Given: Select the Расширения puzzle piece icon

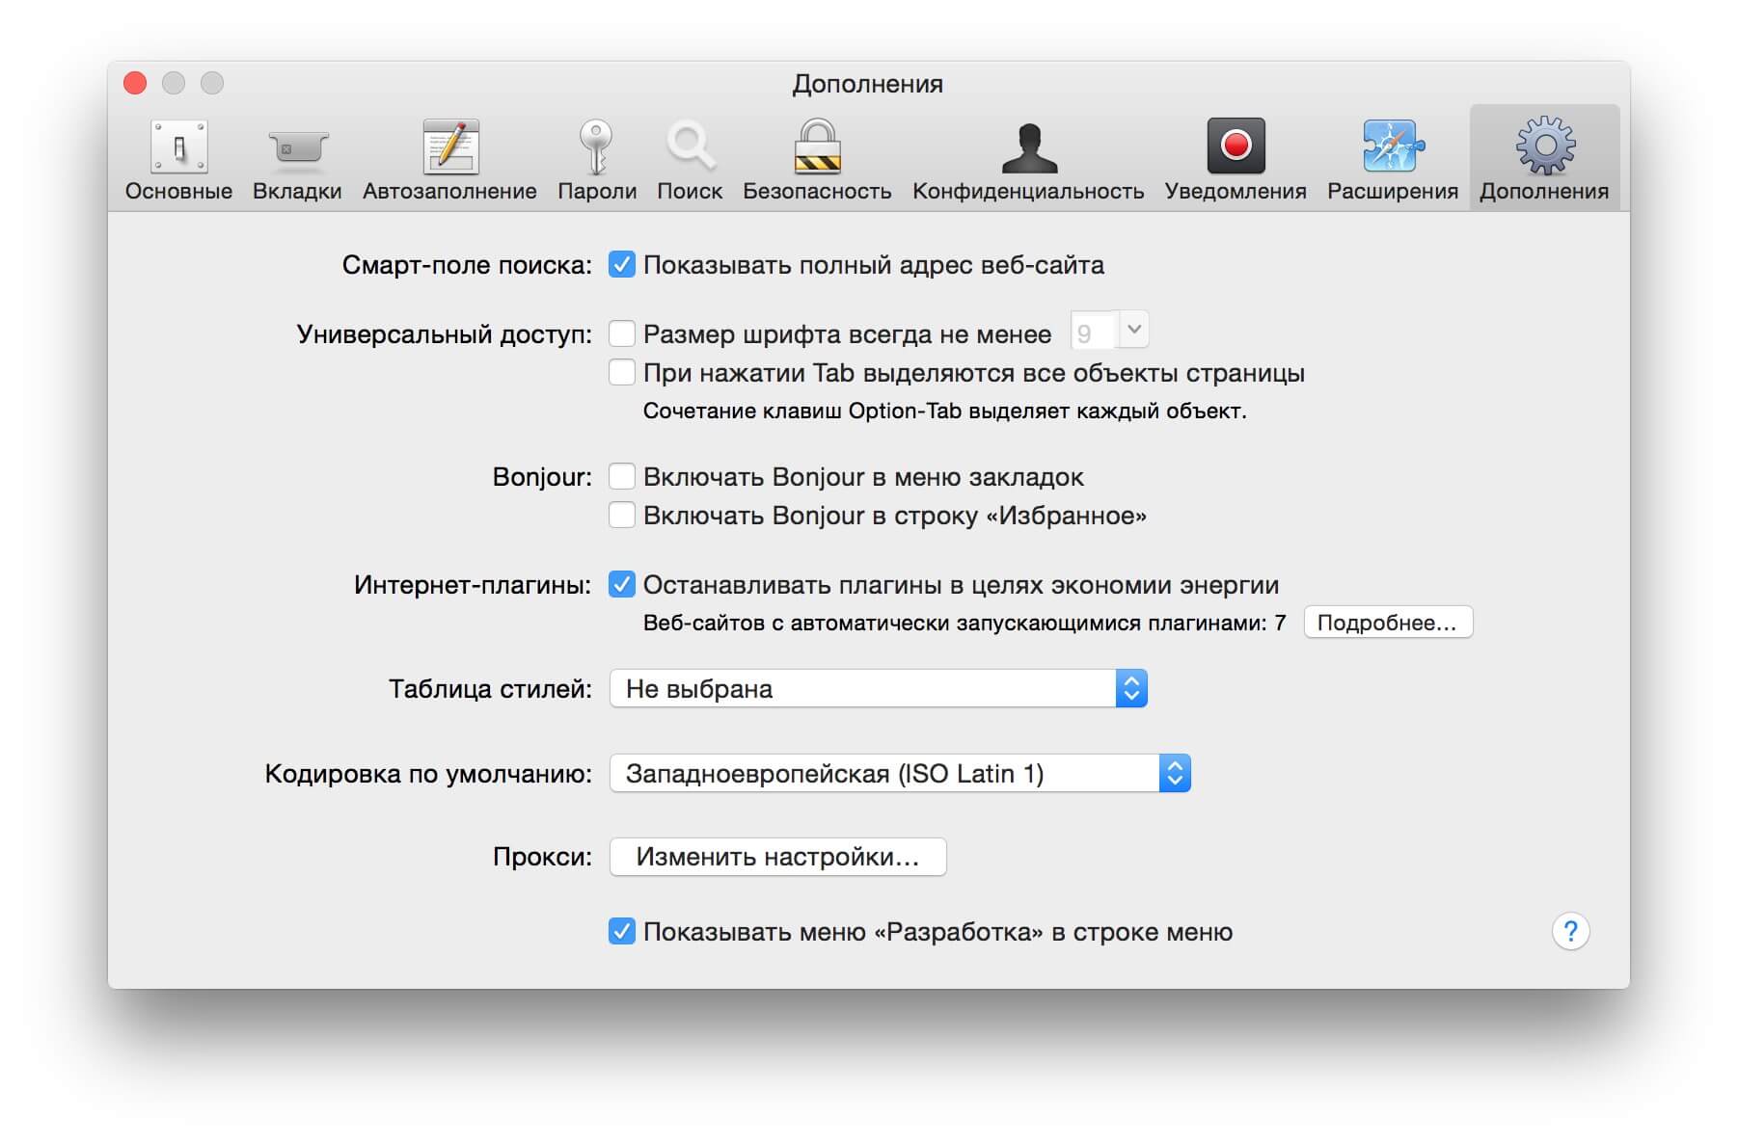Looking at the screenshot, I should click(1393, 146).
